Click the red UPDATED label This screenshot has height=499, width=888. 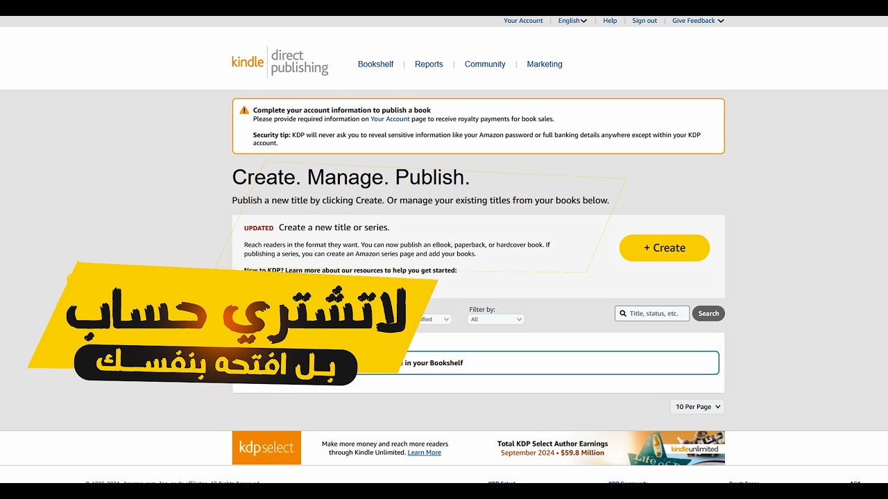point(259,228)
